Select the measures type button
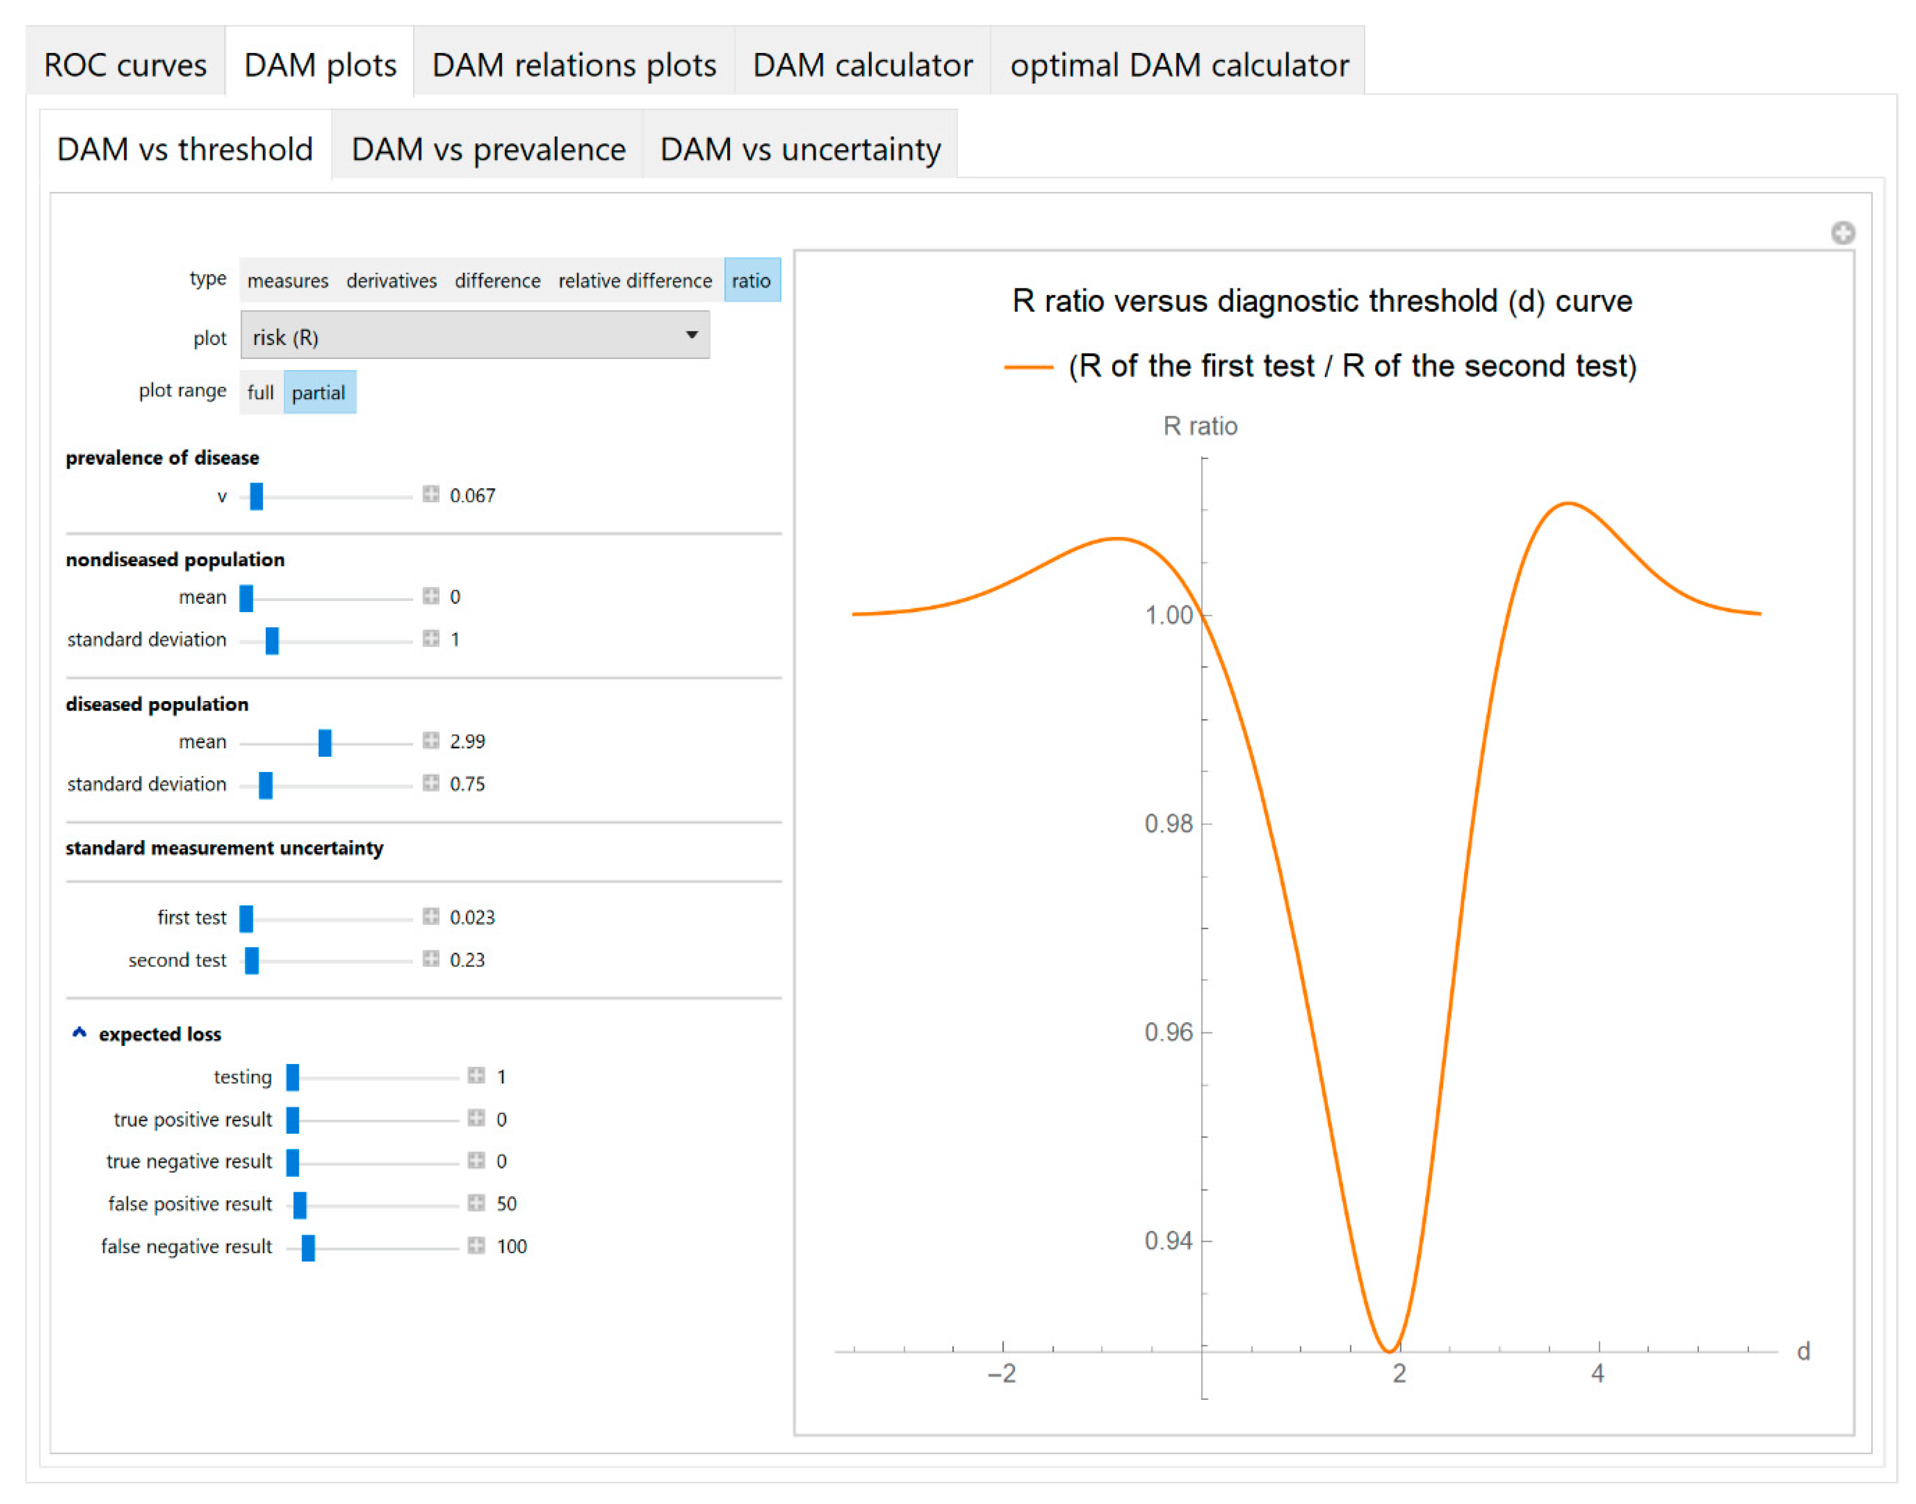The width and height of the screenshot is (1916, 1504). (287, 281)
